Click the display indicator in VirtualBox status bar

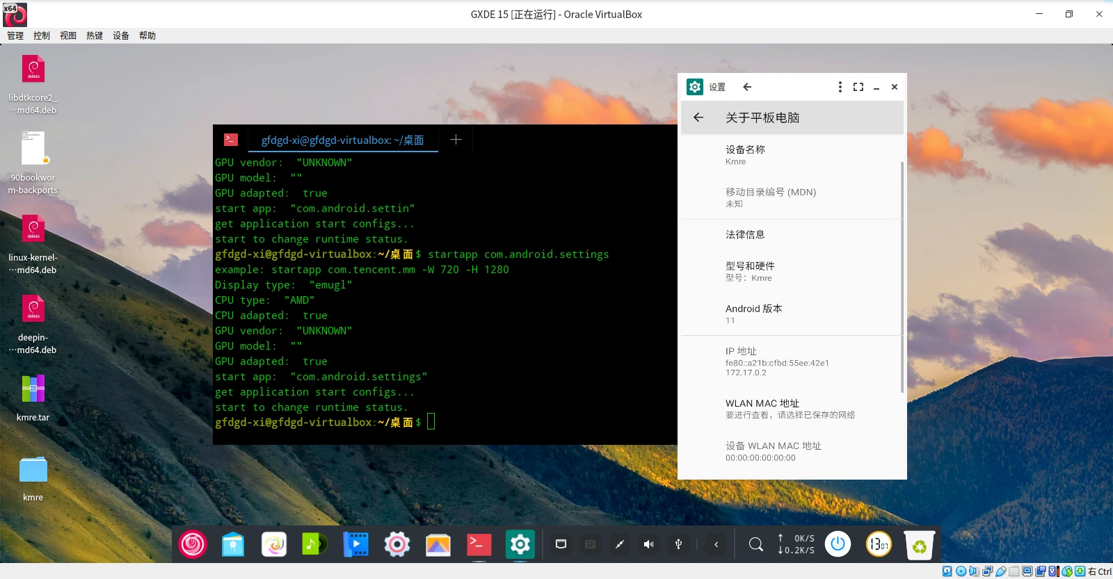point(1027,571)
